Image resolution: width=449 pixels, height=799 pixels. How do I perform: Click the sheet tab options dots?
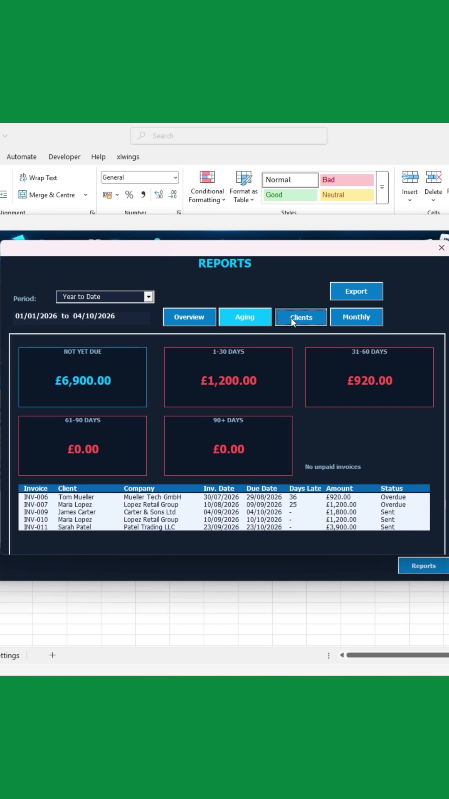click(329, 655)
